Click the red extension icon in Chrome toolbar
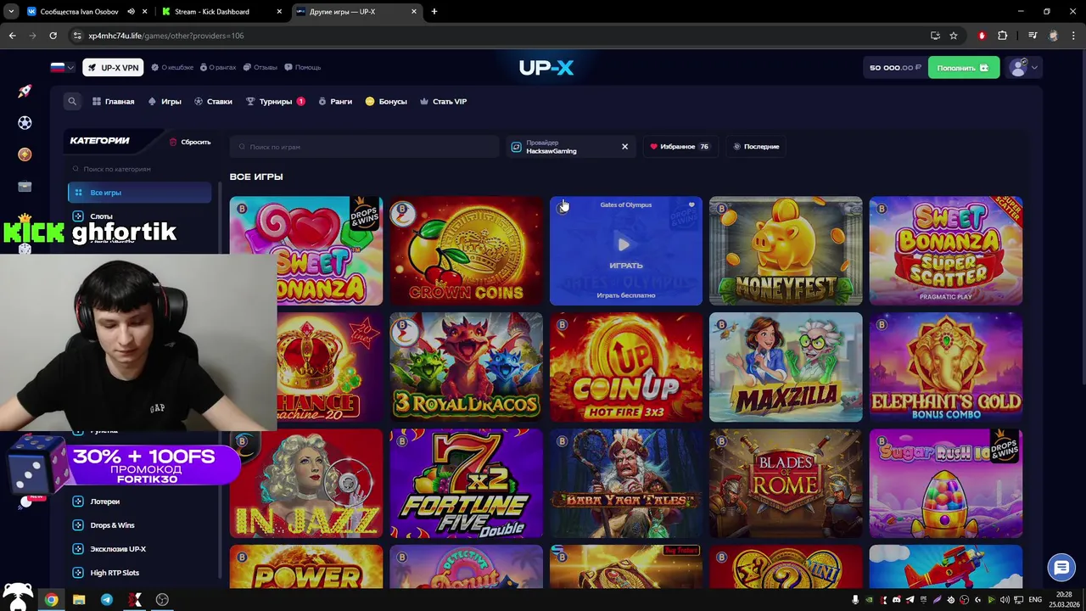 (x=982, y=36)
